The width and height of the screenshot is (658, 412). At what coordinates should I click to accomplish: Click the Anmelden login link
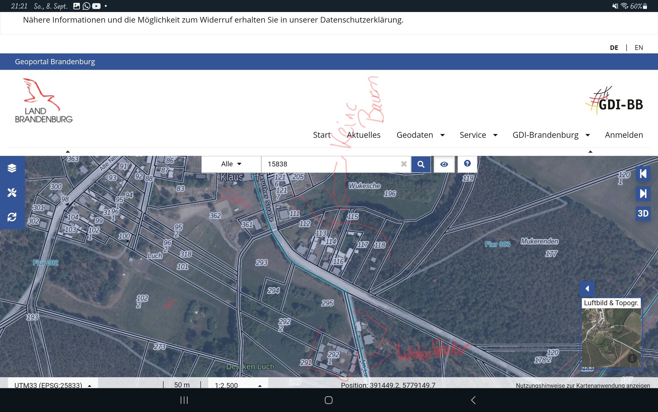point(624,135)
